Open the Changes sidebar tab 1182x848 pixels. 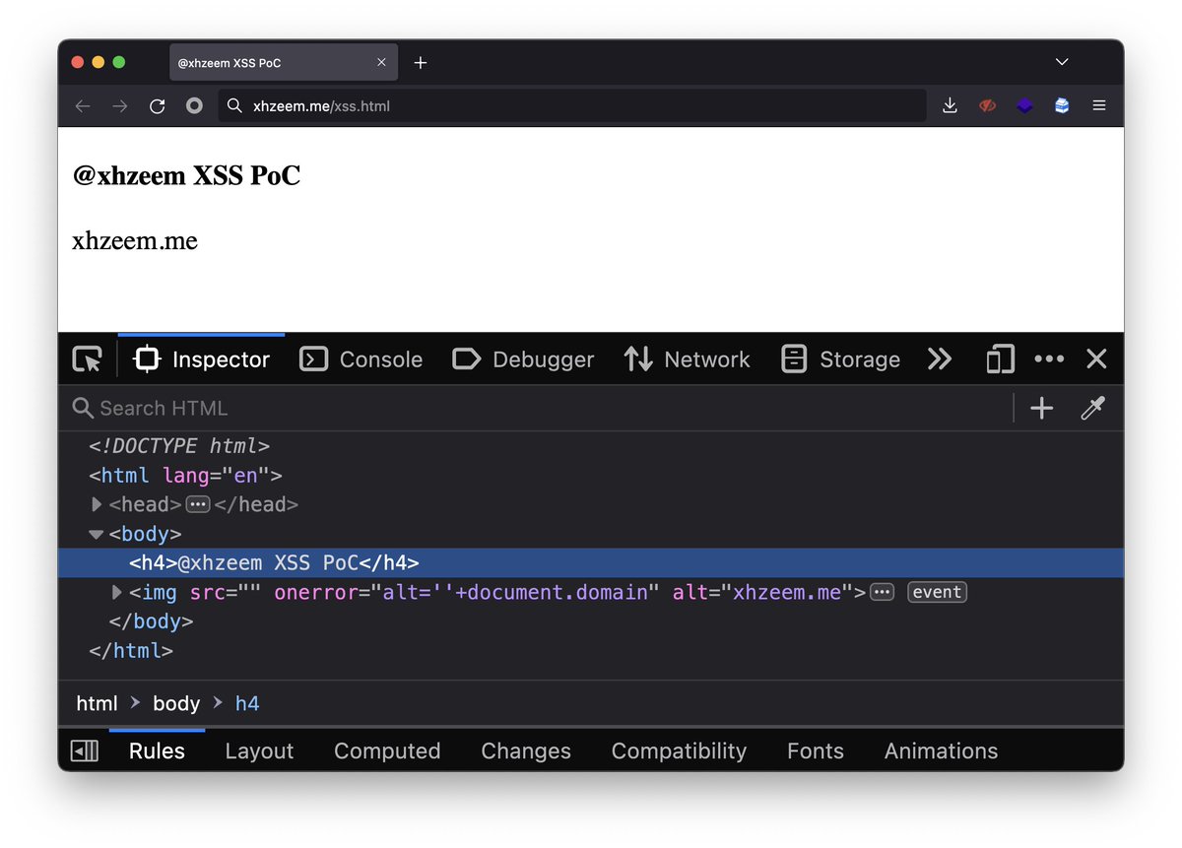[526, 751]
